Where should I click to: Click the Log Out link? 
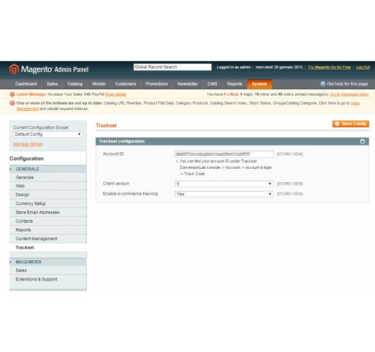(x=363, y=67)
